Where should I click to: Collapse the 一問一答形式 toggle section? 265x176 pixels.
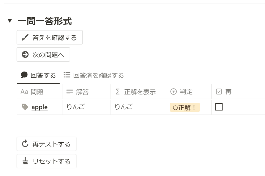pos(10,21)
